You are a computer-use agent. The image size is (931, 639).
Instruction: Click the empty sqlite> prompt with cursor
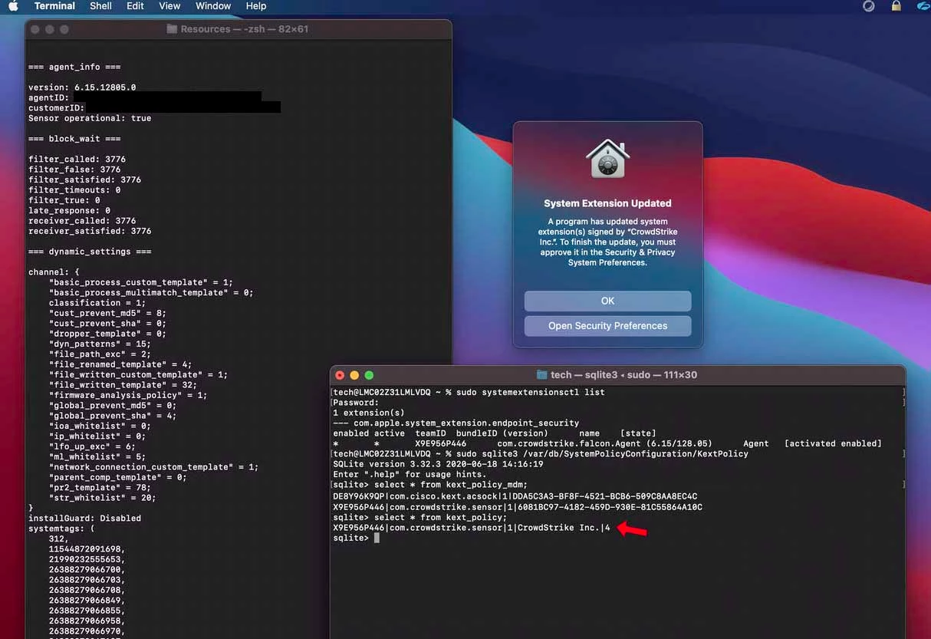(x=356, y=539)
